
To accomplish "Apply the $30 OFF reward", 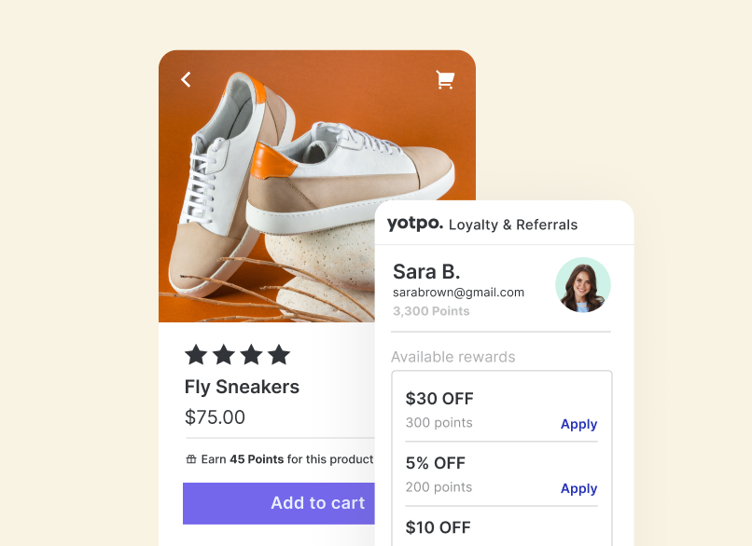I will (x=578, y=424).
